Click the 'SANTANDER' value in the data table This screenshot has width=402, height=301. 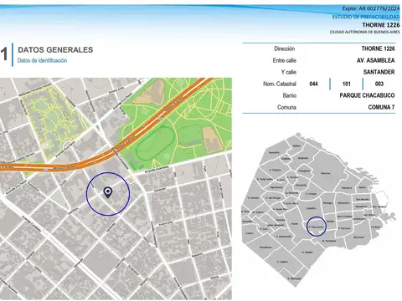pyautogui.click(x=379, y=72)
